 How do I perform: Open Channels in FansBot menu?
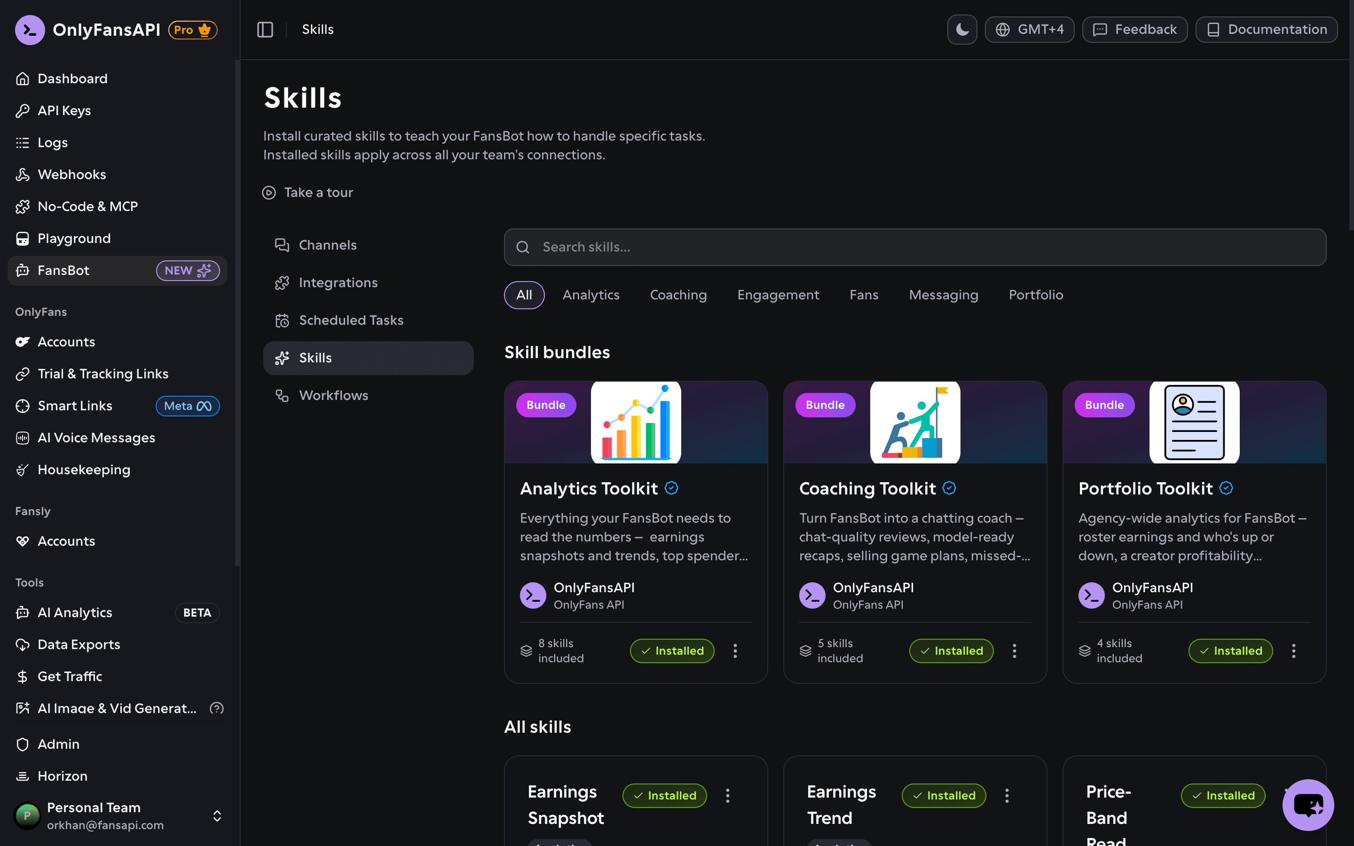pos(368,245)
